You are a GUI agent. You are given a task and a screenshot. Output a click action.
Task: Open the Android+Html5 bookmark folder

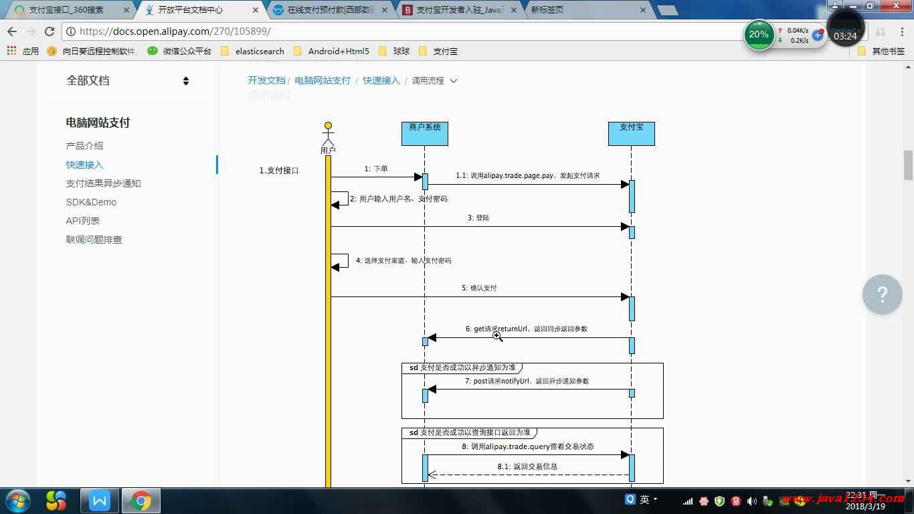click(x=331, y=51)
